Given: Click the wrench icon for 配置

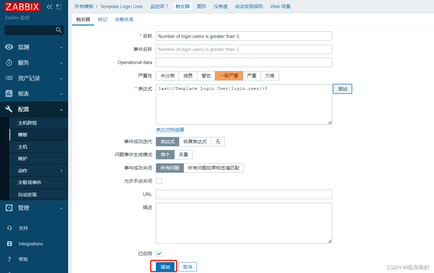Looking at the screenshot, I should pyautogui.click(x=9, y=109).
